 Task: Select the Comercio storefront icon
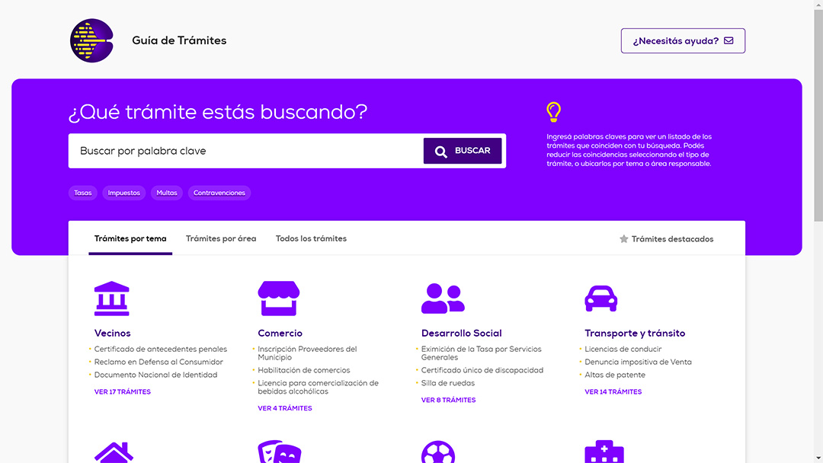(x=278, y=299)
